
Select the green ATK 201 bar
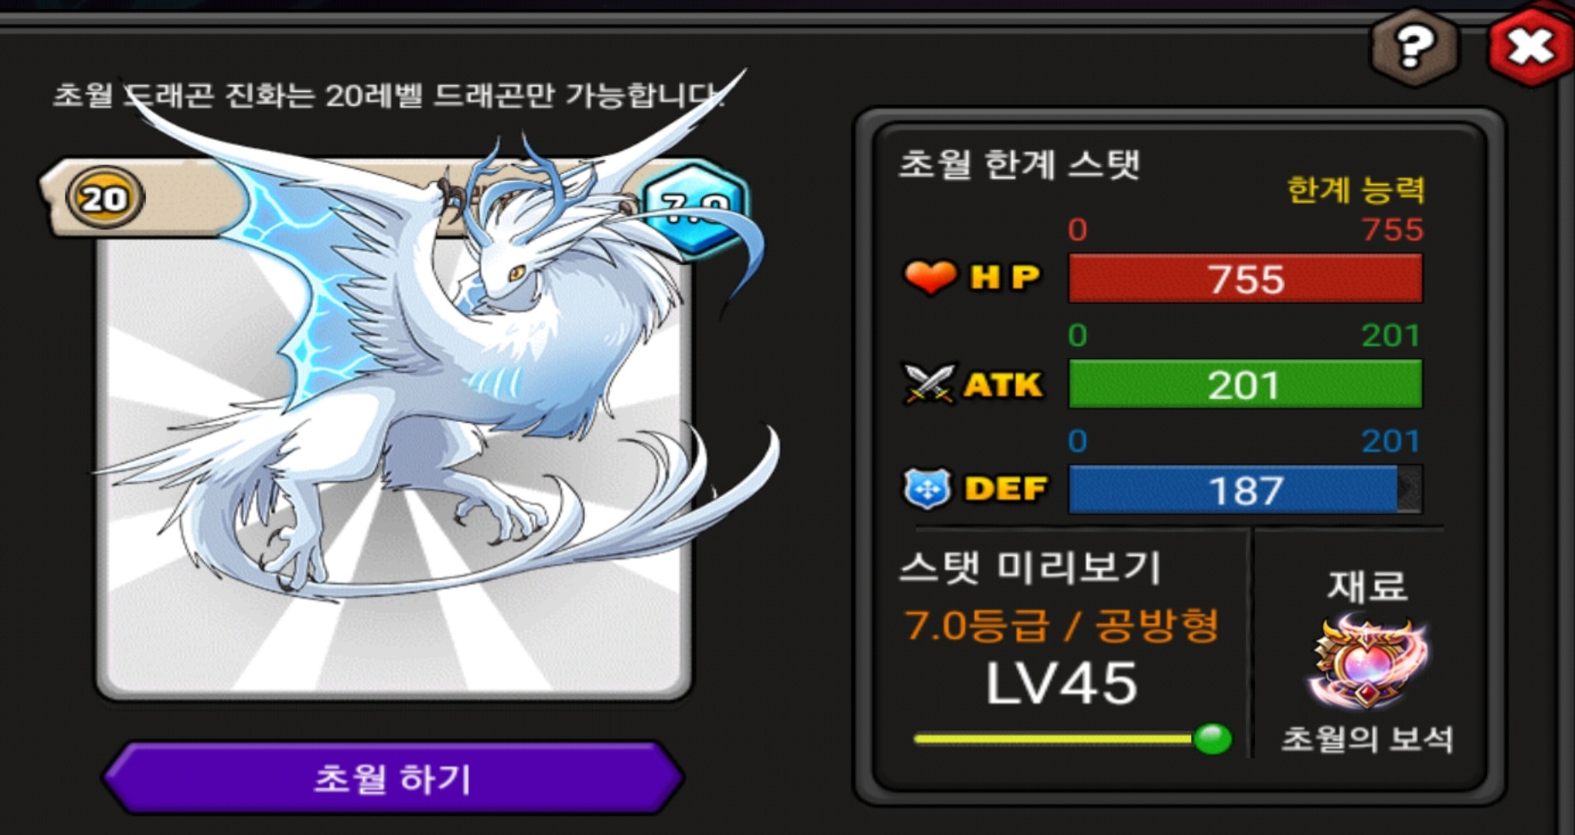[1245, 385]
